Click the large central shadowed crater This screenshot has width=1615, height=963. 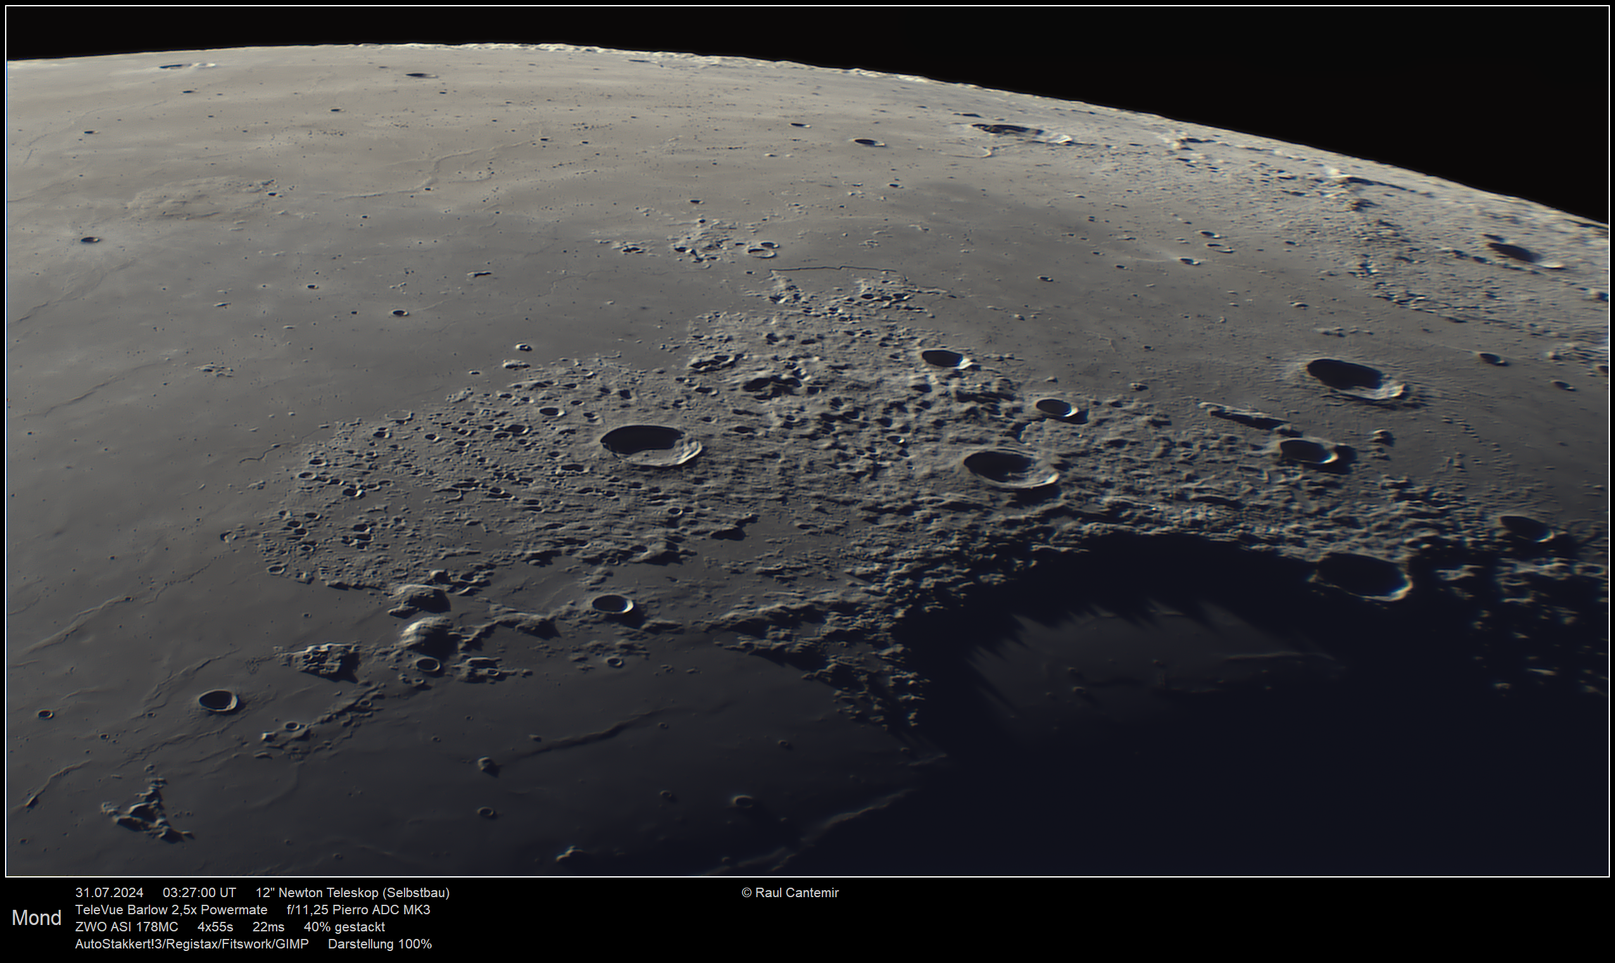[x=650, y=444]
